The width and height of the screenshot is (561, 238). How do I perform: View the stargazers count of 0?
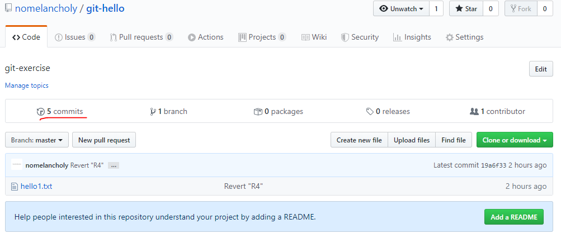[x=491, y=8]
